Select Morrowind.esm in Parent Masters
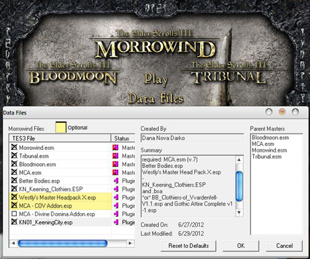 (x=270, y=150)
